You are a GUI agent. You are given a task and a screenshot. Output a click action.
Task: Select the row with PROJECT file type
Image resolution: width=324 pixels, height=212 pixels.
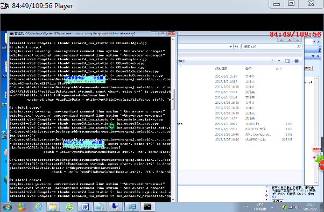click(x=235, y=129)
